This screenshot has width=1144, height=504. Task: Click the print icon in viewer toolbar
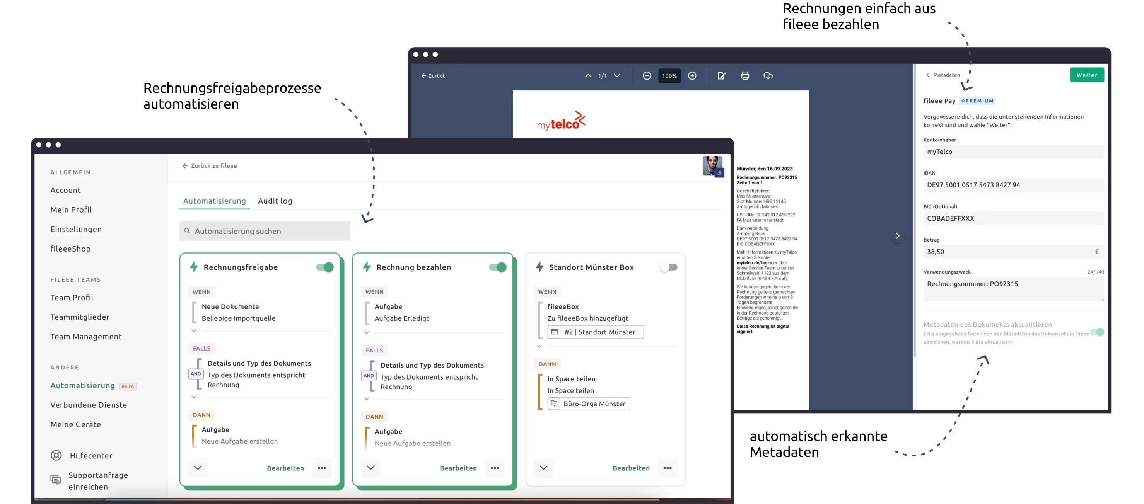pos(745,76)
